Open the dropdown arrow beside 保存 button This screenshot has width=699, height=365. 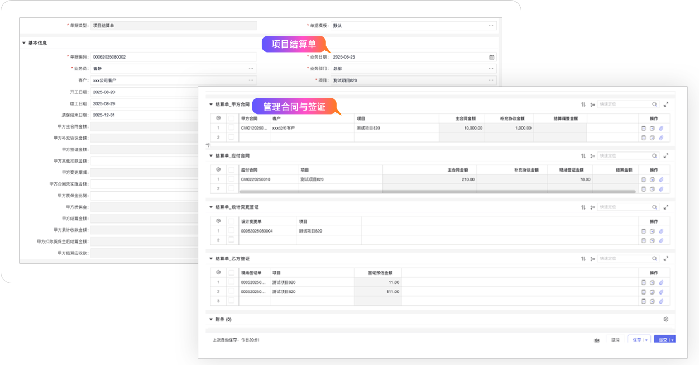click(647, 340)
